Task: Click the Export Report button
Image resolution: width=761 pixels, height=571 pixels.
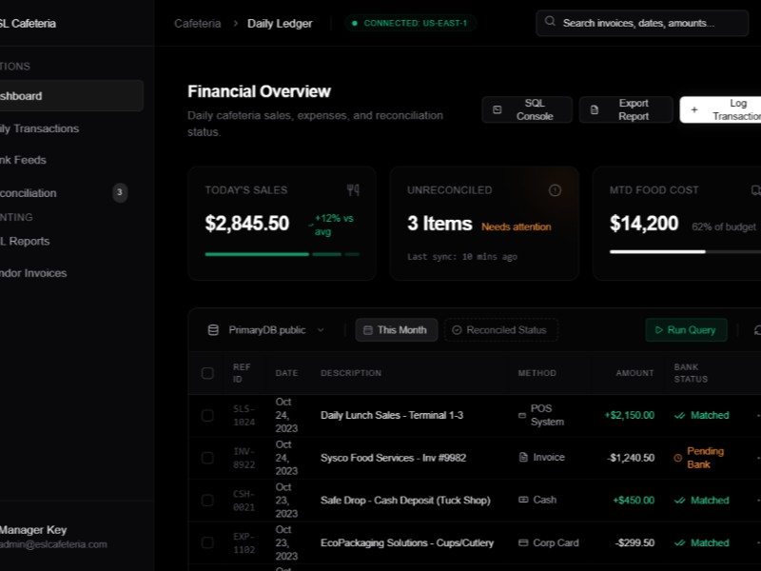Action: [625, 109]
